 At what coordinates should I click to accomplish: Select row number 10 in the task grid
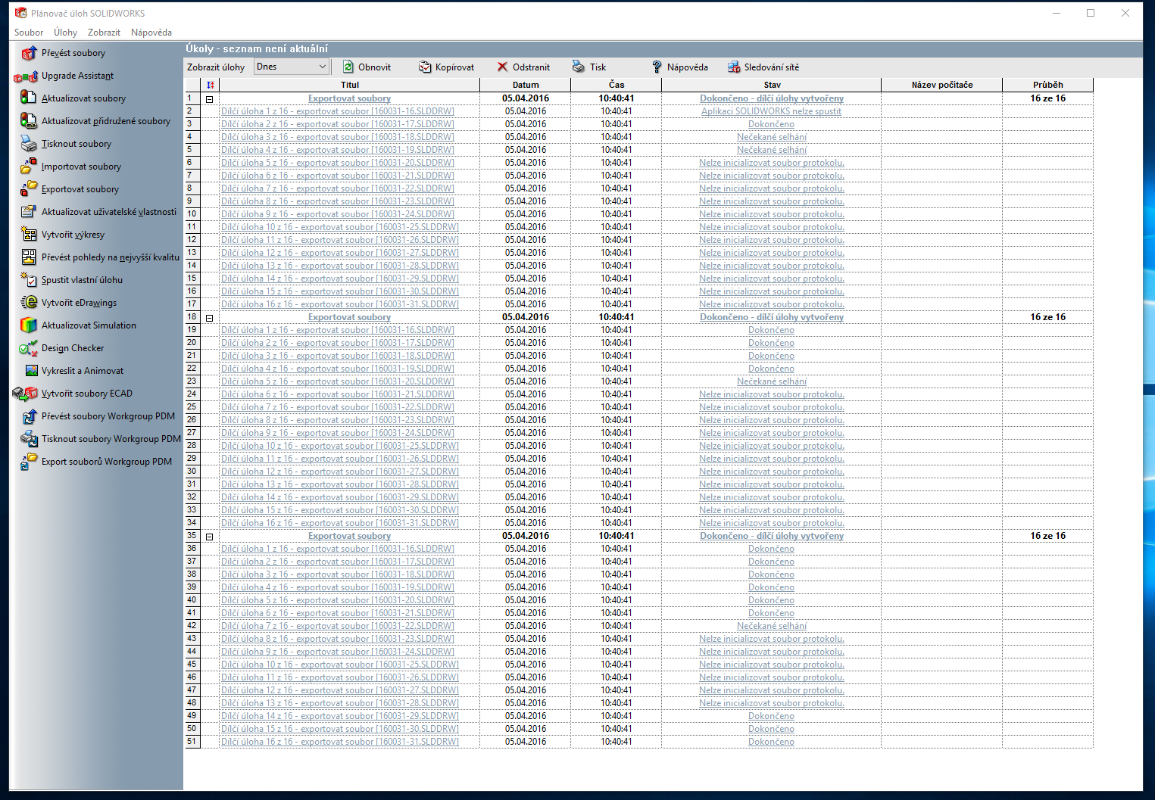point(192,214)
